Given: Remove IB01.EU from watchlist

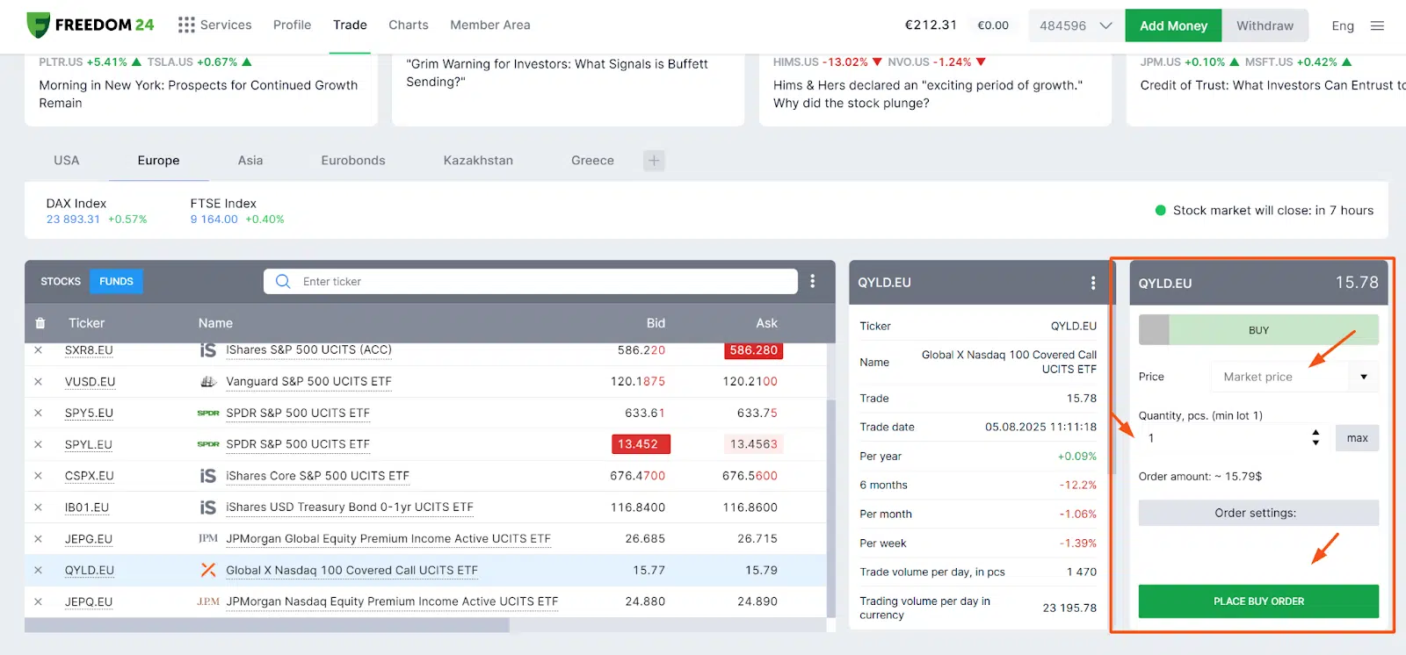Looking at the screenshot, I should pos(38,507).
